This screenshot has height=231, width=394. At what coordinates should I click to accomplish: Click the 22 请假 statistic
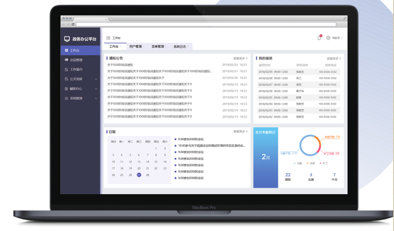pyautogui.click(x=288, y=177)
